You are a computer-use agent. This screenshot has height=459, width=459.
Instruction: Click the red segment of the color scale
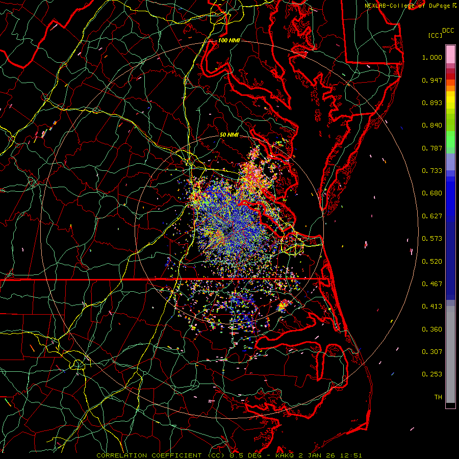point(450,76)
